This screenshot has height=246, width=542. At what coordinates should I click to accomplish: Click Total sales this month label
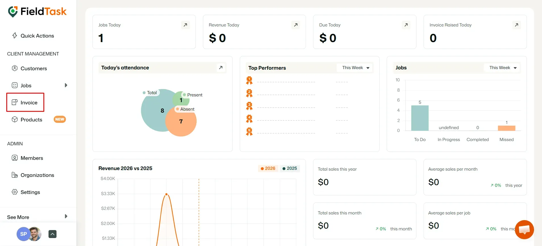340,213
